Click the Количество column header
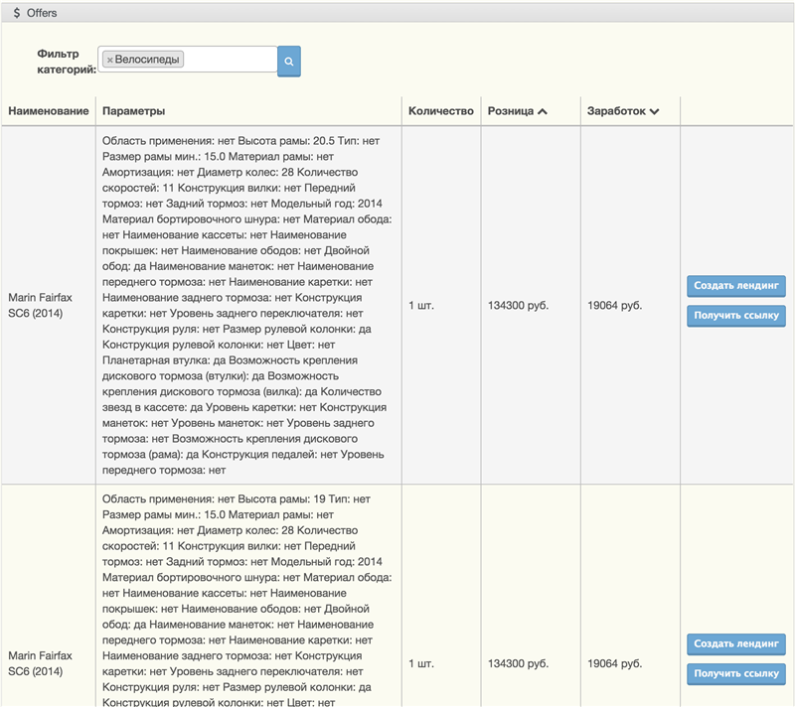 click(x=440, y=111)
